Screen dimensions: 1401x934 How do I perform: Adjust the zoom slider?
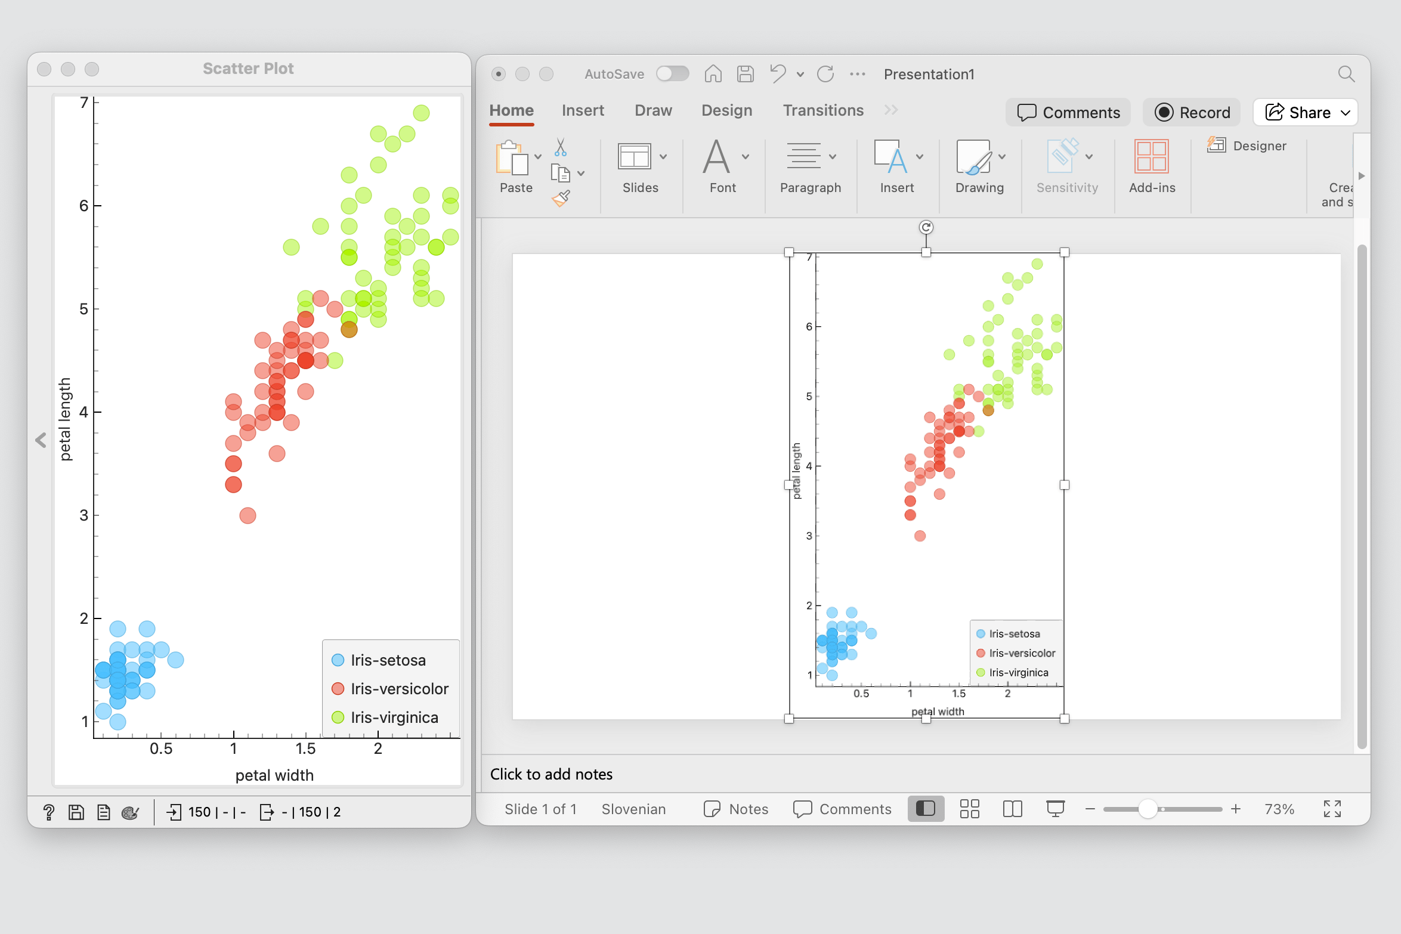coord(1148,809)
